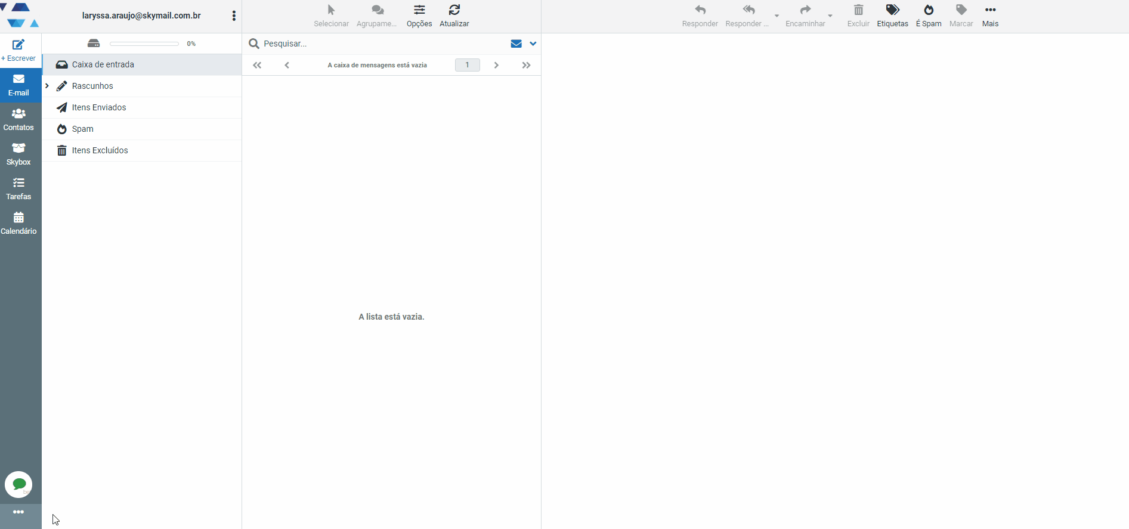Open Opções for the message list
The image size is (1129, 529).
click(419, 16)
